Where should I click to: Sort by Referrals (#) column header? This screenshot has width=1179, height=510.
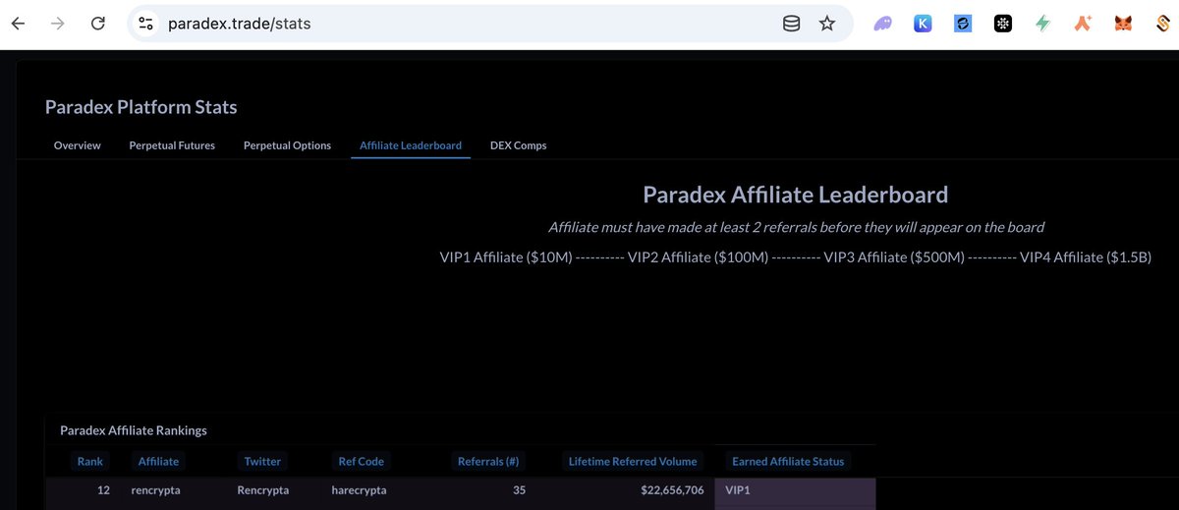click(x=488, y=461)
